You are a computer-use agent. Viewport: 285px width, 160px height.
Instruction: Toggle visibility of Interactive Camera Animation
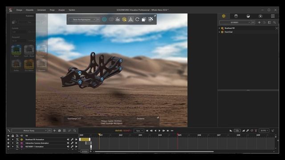(x=8, y=143)
